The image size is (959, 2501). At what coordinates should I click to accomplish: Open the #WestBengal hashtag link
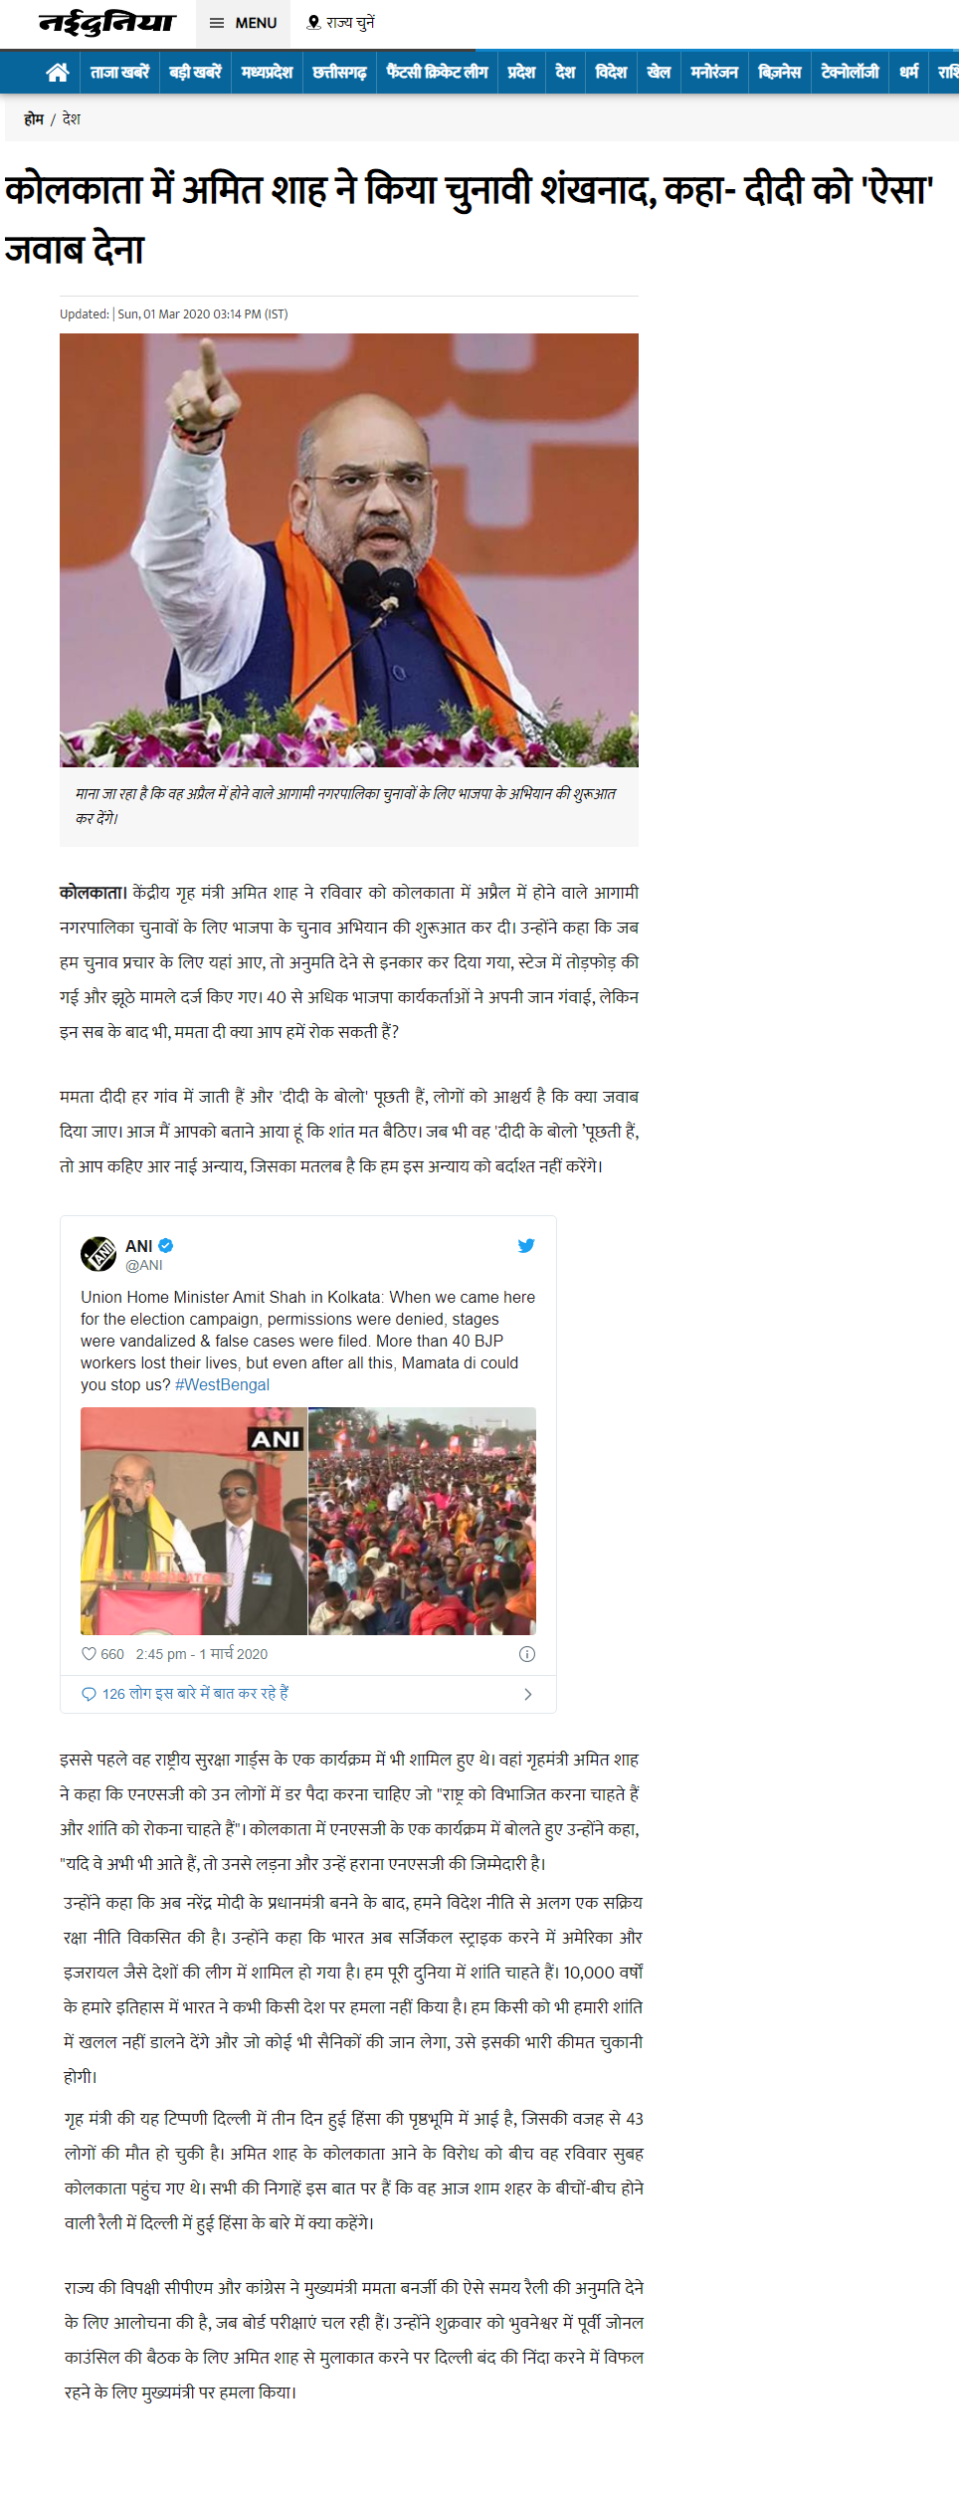(222, 1384)
